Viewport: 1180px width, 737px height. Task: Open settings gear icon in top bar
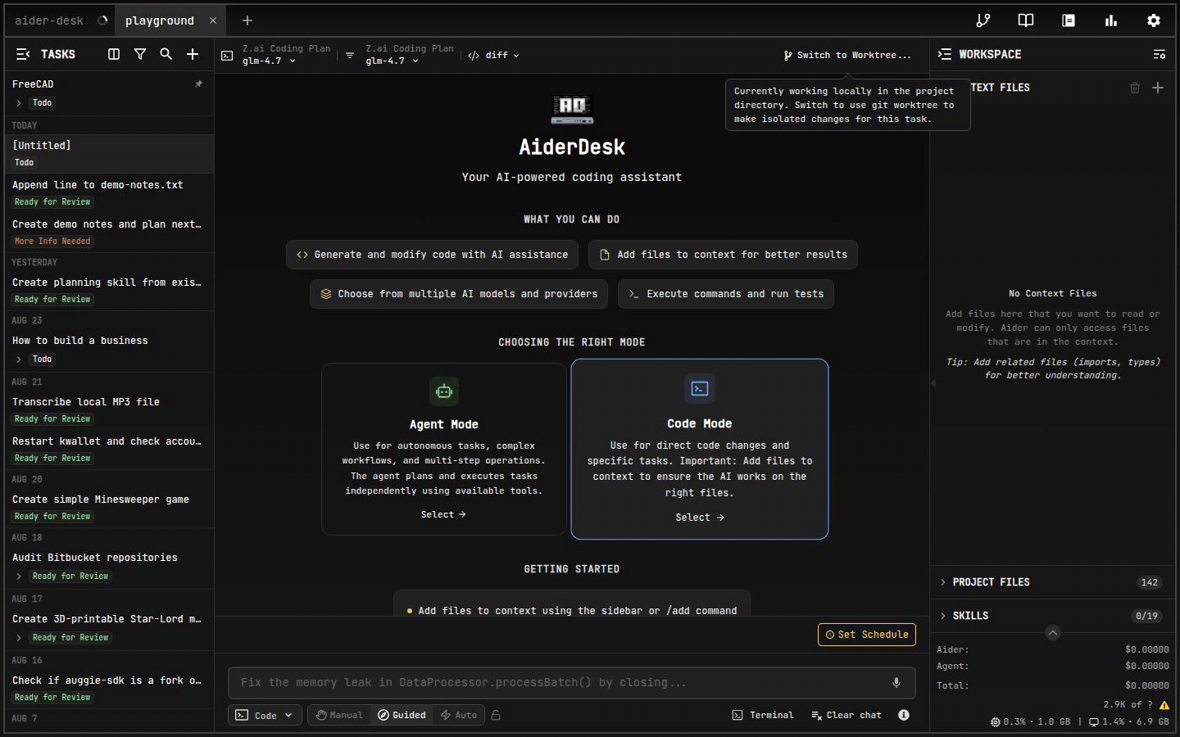pyautogui.click(x=1154, y=20)
